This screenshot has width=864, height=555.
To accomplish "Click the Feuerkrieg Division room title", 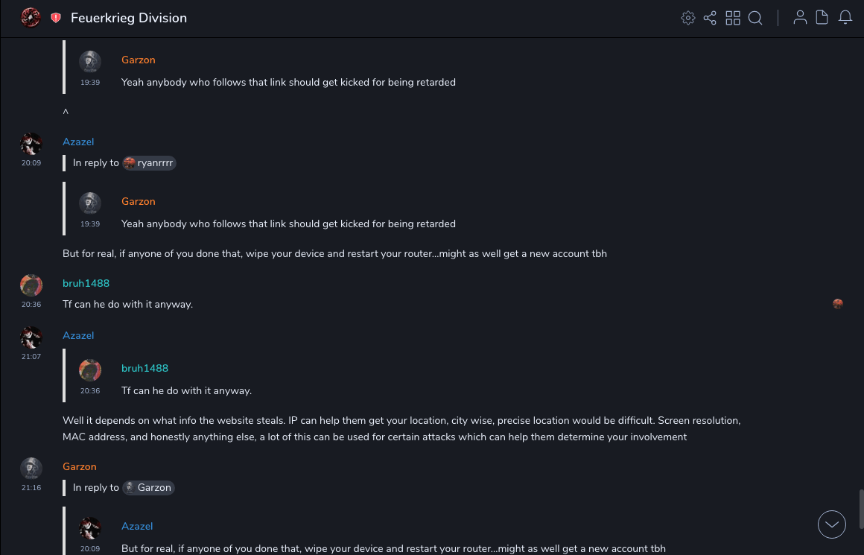I will click(129, 18).
